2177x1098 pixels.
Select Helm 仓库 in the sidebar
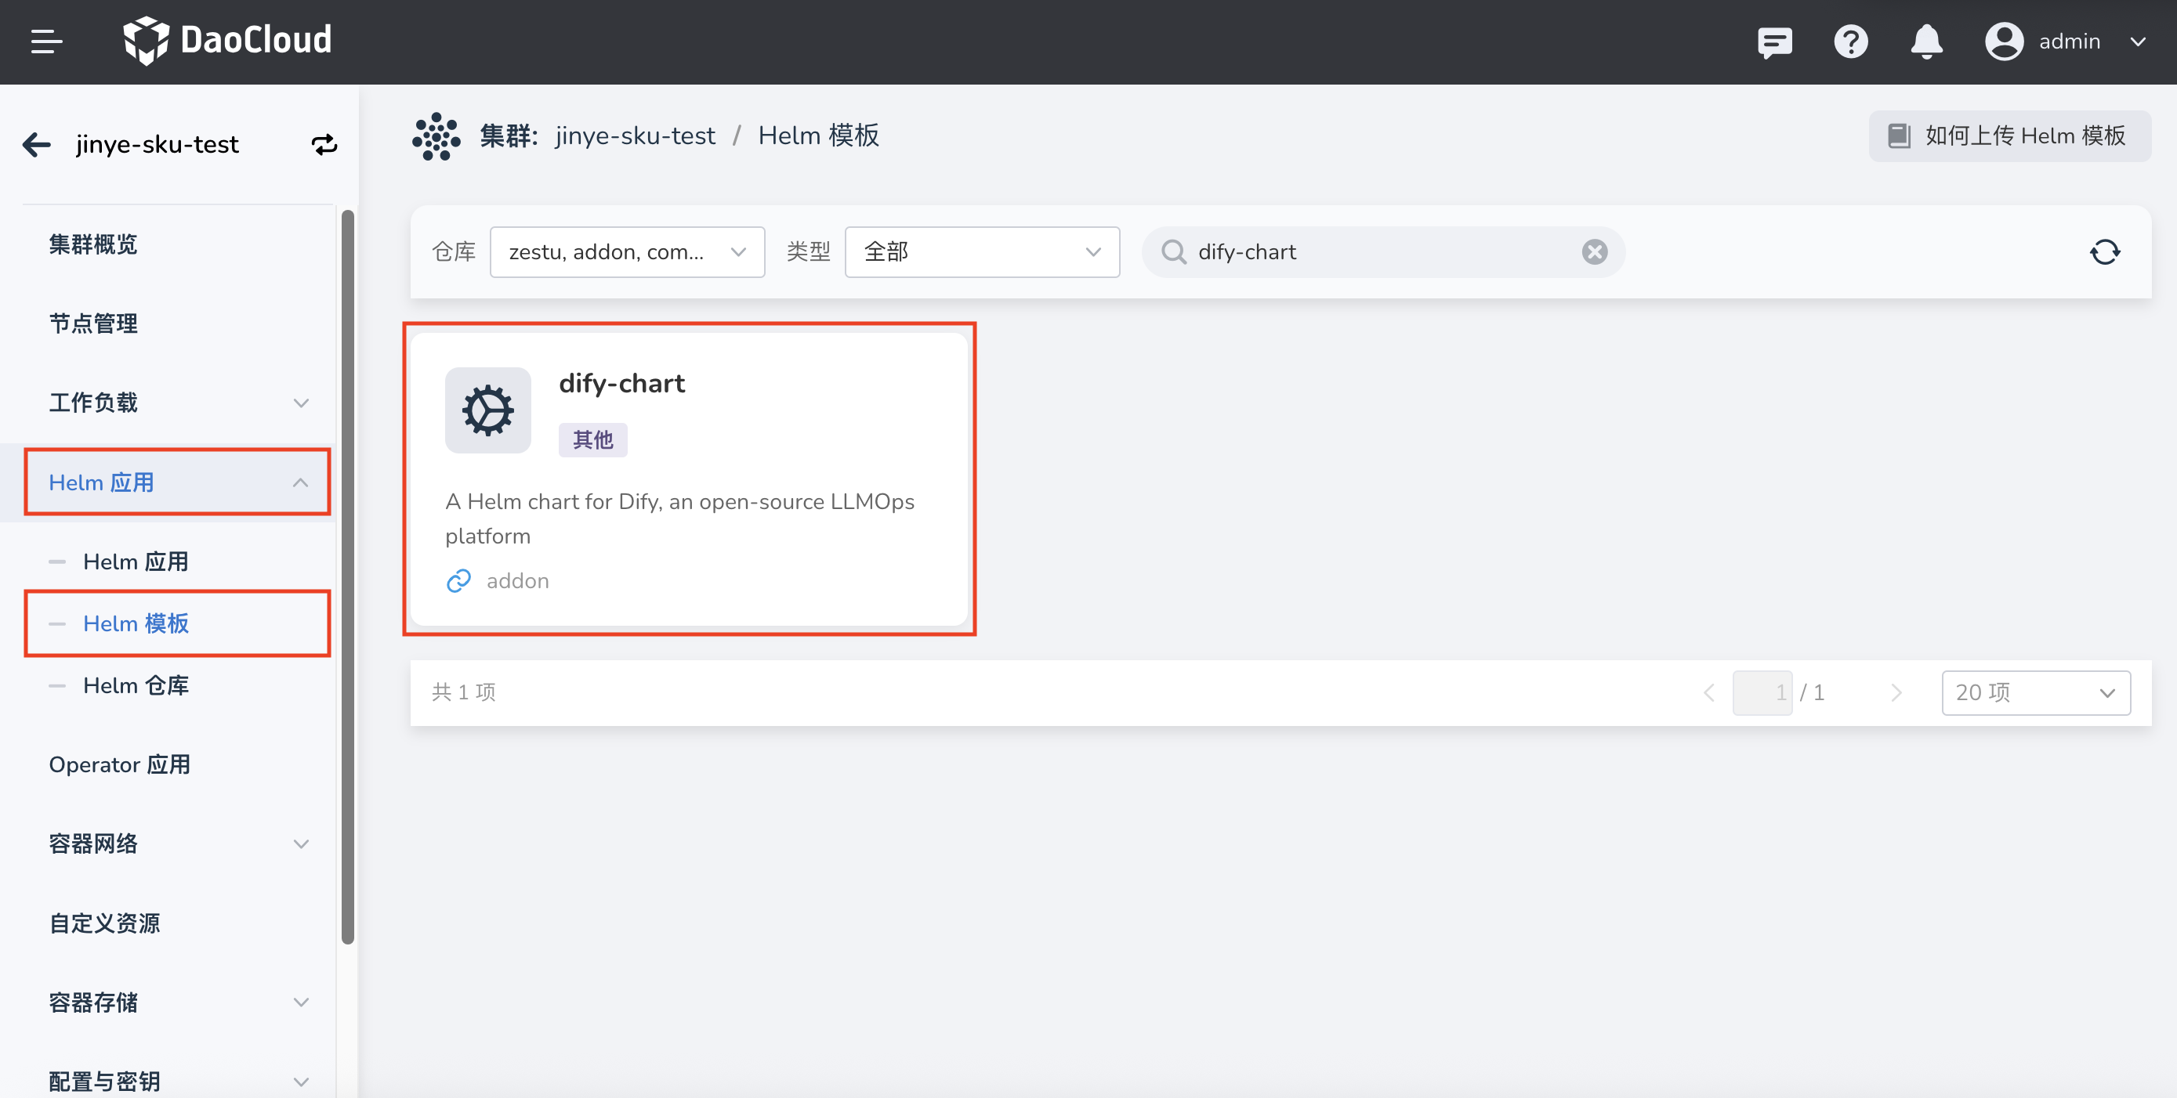(x=136, y=685)
